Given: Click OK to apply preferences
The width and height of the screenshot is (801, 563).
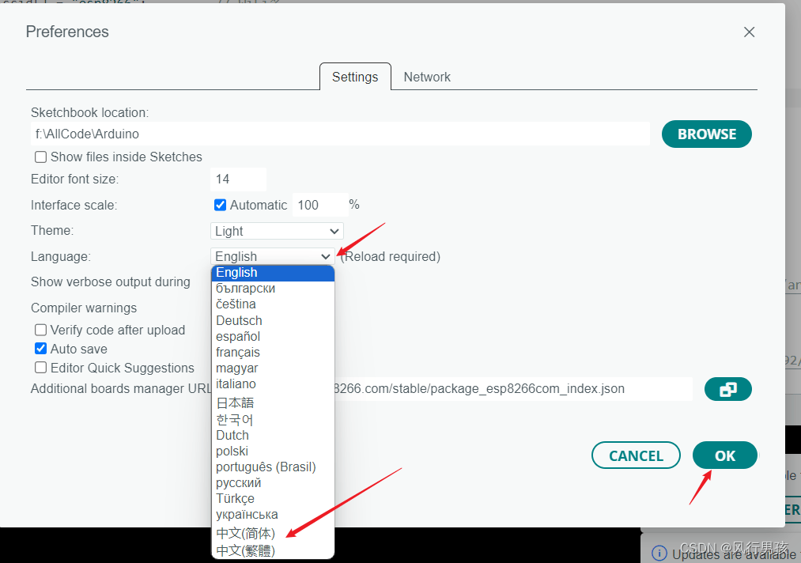Looking at the screenshot, I should (x=724, y=455).
